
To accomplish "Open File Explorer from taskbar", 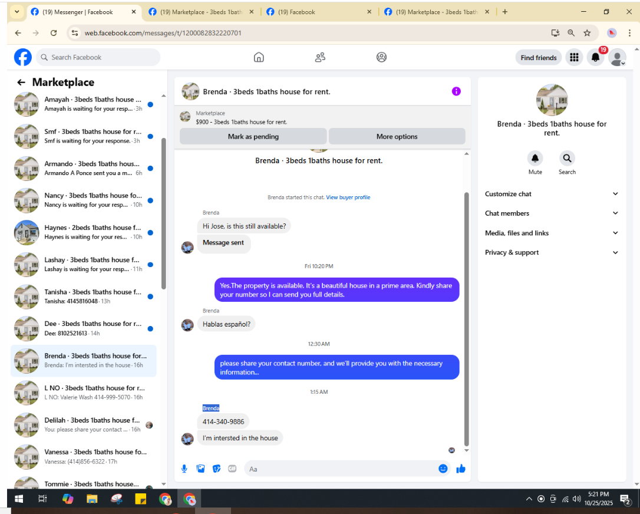I will (x=92, y=499).
